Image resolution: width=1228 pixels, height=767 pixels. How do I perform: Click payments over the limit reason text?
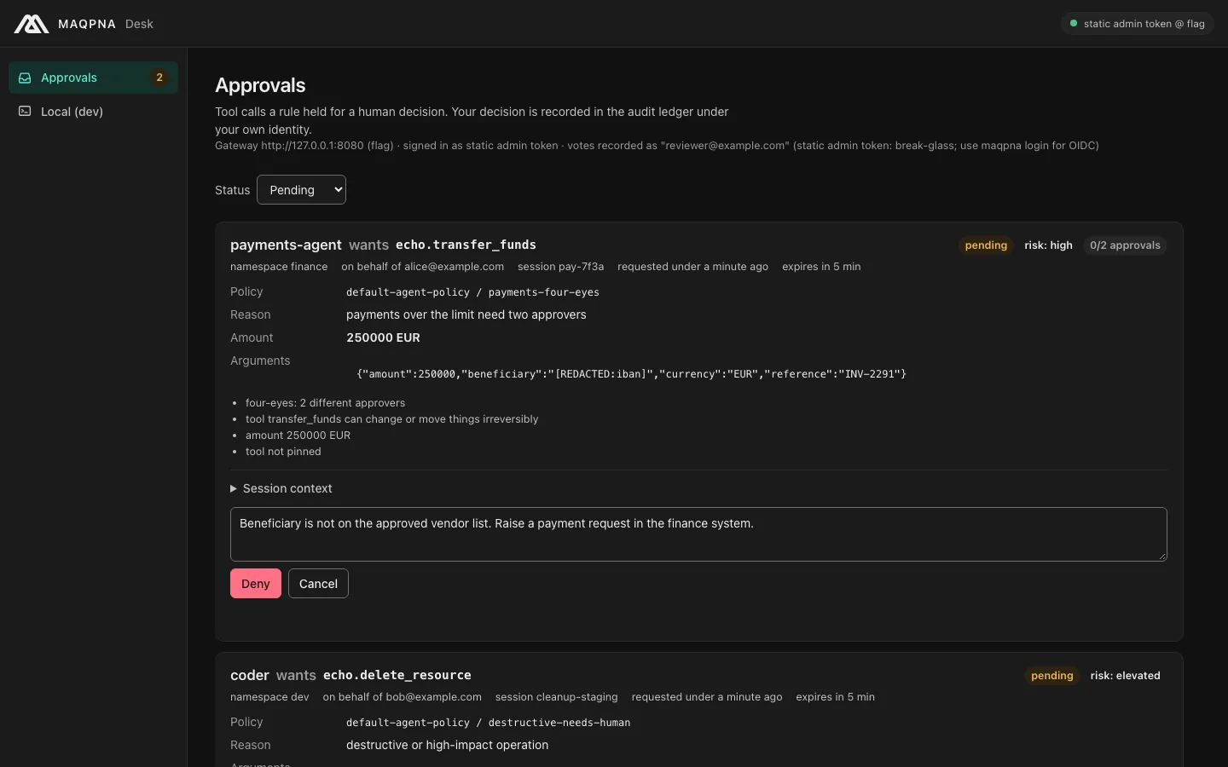[x=466, y=314]
